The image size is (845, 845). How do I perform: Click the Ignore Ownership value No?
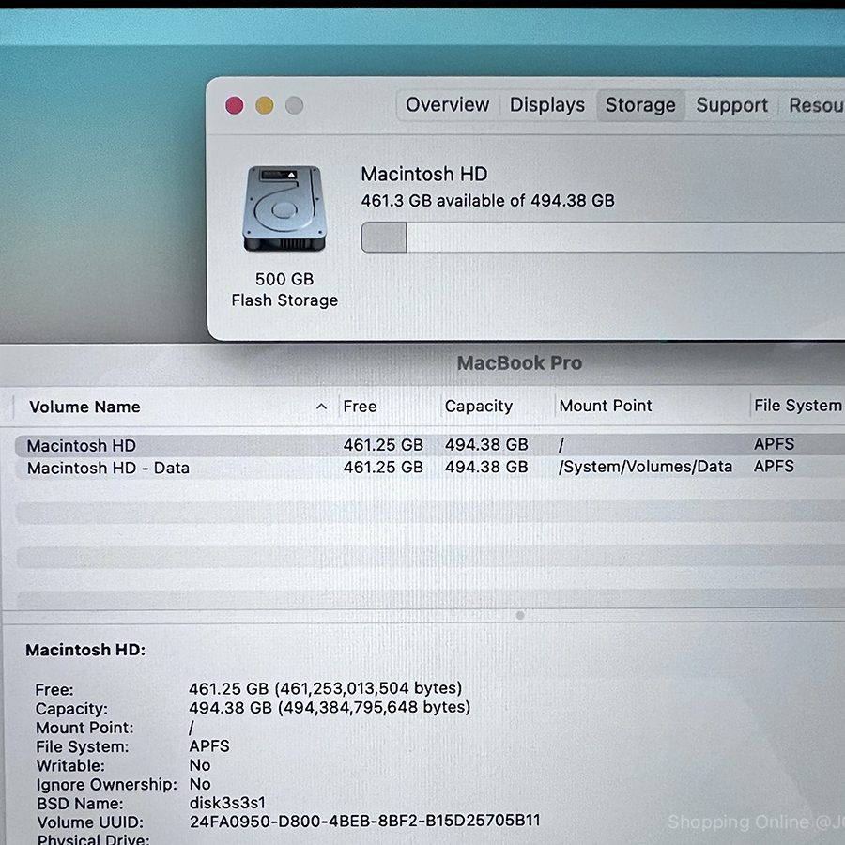tap(200, 784)
